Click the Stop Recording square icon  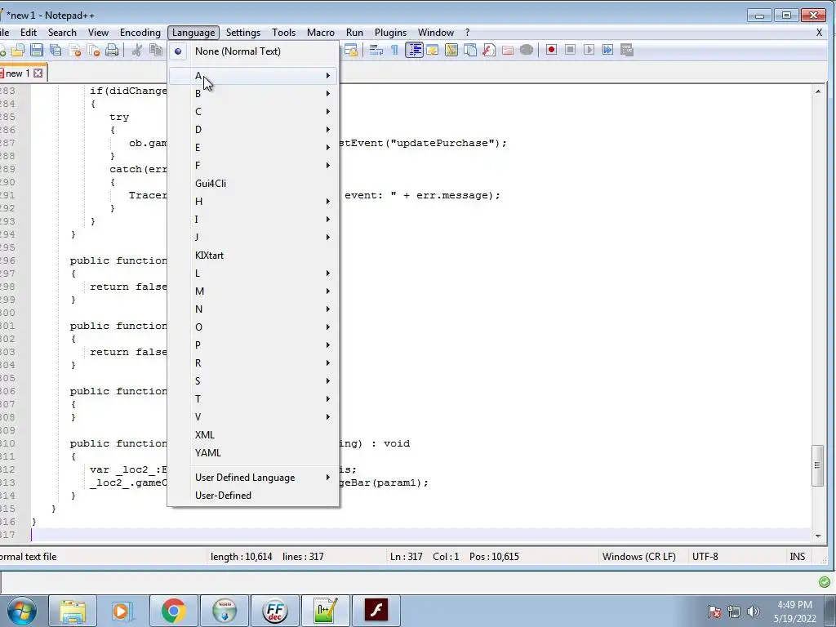click(x=570, y=50)
